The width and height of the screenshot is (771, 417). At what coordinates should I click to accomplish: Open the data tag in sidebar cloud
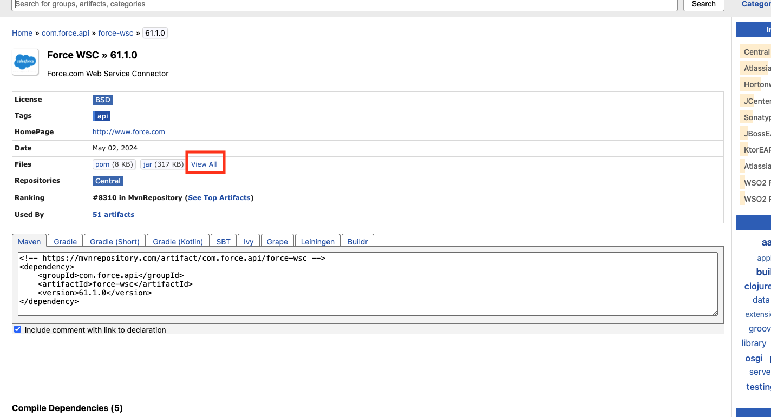[x=761, y=300]
